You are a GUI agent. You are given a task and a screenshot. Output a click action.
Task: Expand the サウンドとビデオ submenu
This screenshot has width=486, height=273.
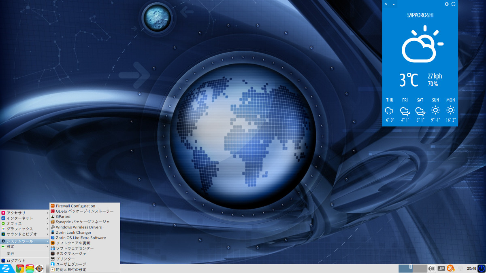pos(25,234)
